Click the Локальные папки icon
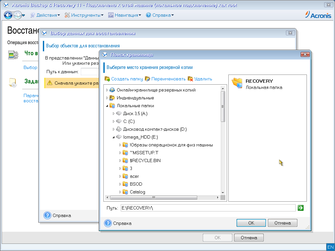 pos(112,106)
